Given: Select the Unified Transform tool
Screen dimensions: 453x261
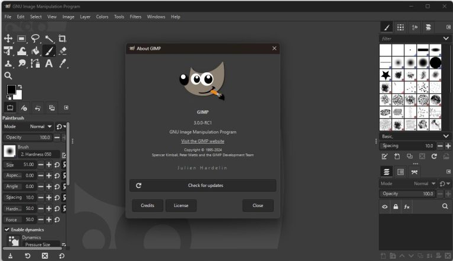Looking at the screenshot, I should (8, 51).
